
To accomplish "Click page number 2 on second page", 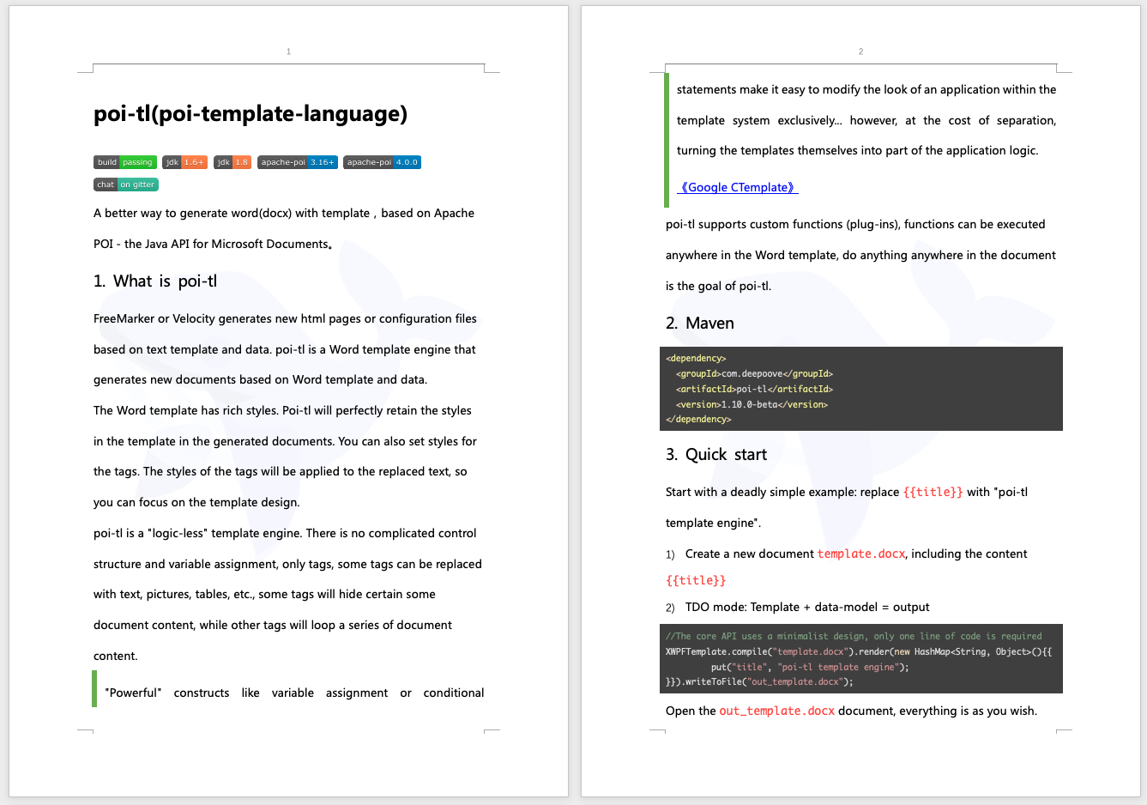I will [860, 51].
